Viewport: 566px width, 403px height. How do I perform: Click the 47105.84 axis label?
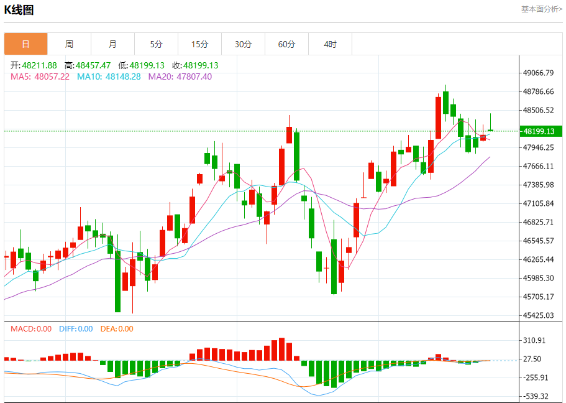coord(539,203)
